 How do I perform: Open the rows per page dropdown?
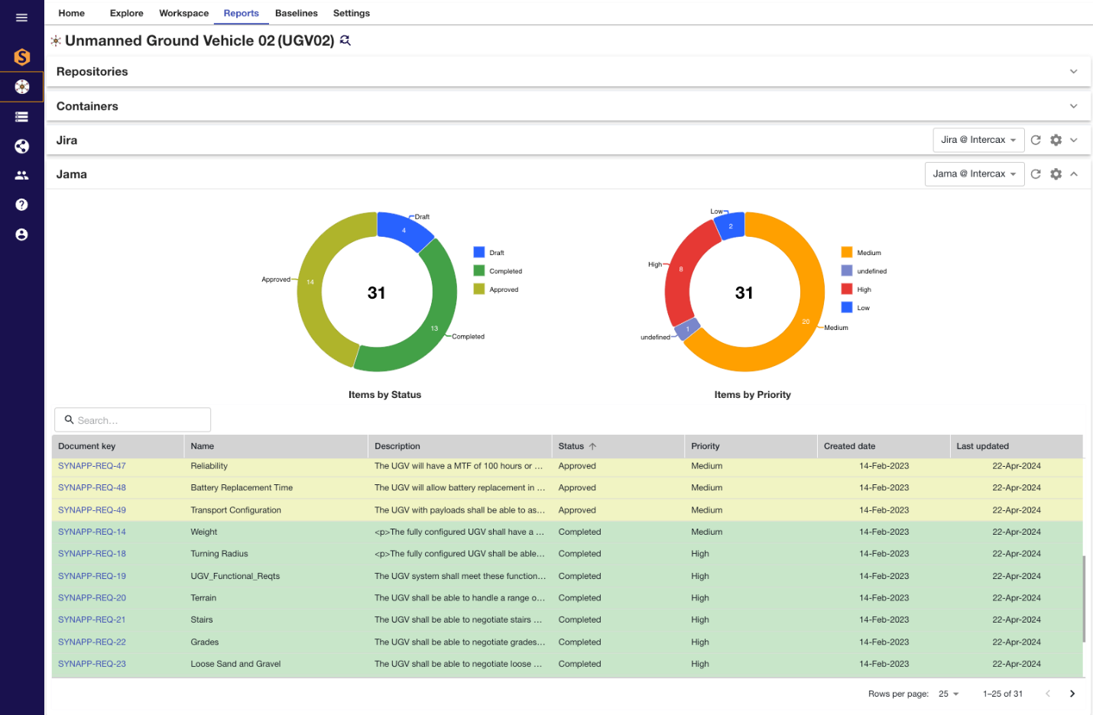(949, 694)
